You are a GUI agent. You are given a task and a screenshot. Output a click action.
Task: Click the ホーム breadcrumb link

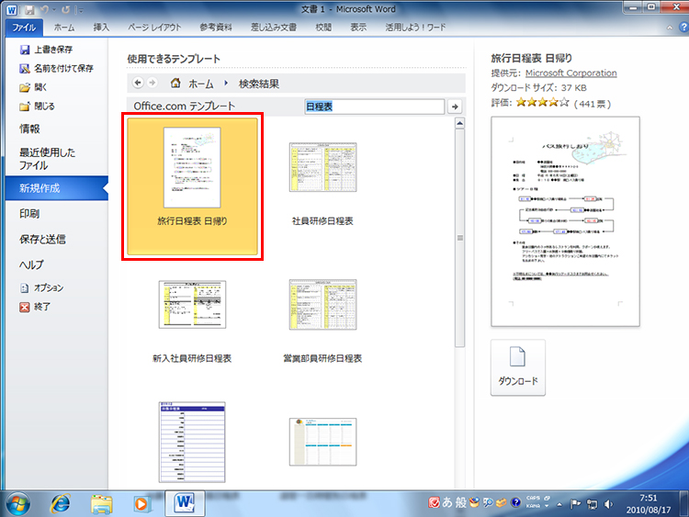point(201,84)
